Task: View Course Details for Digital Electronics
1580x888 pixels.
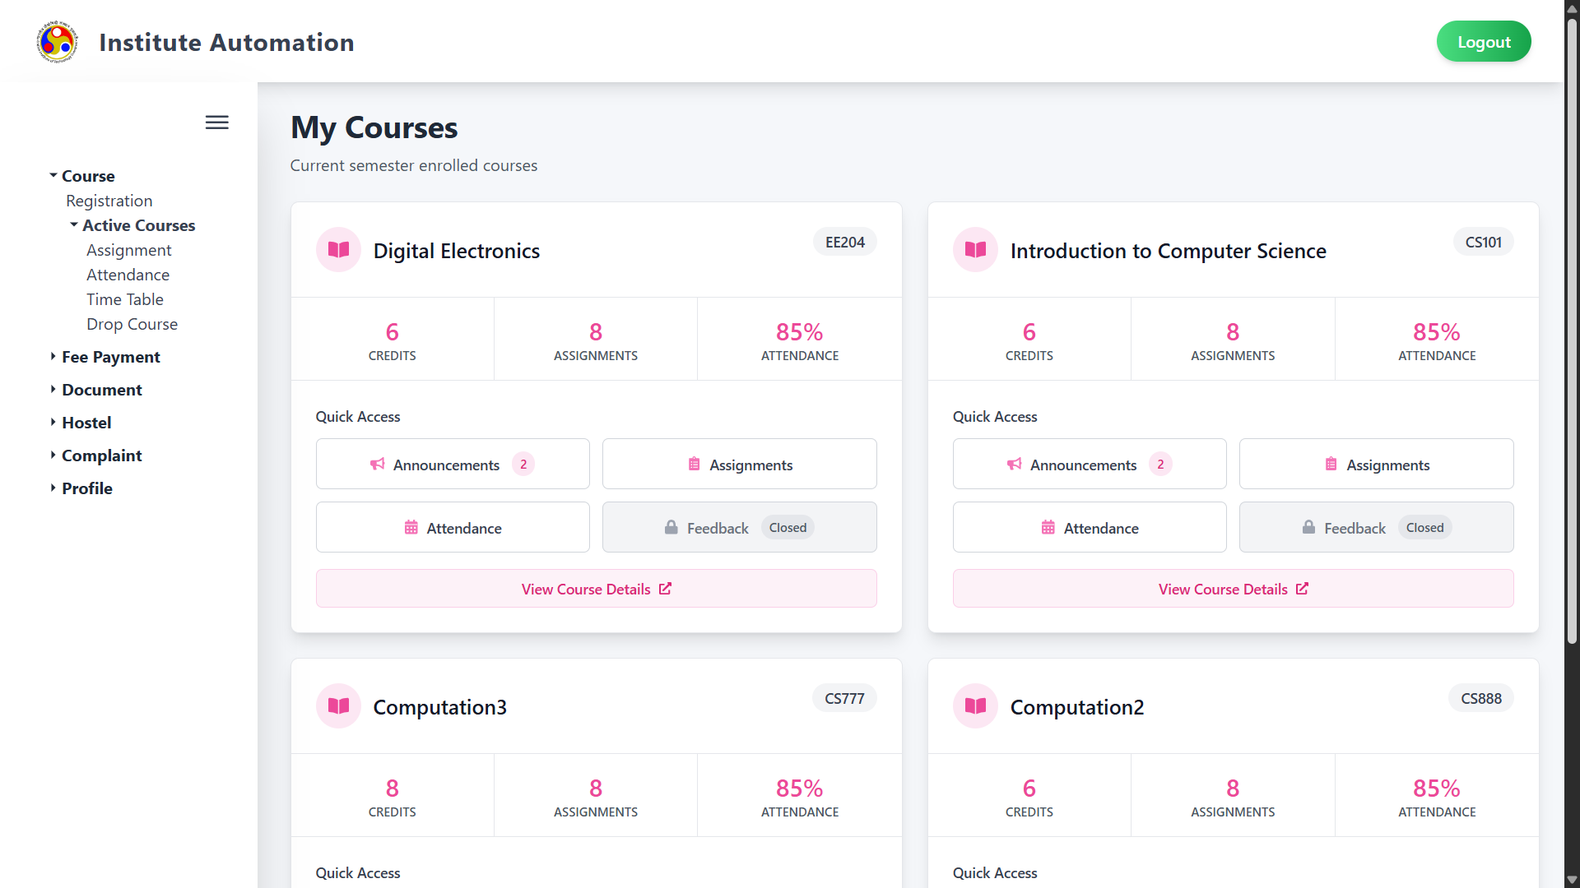Action: 597,589
